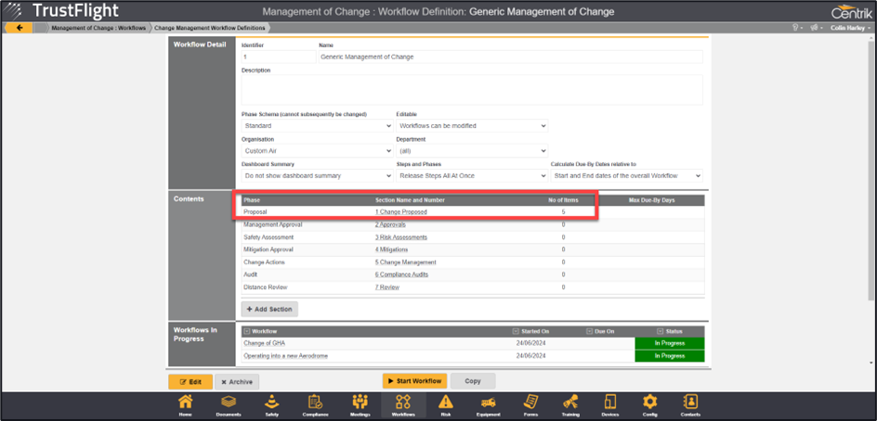Open the Meetings module icon
The image size is (877, 421).
point(360,403)
